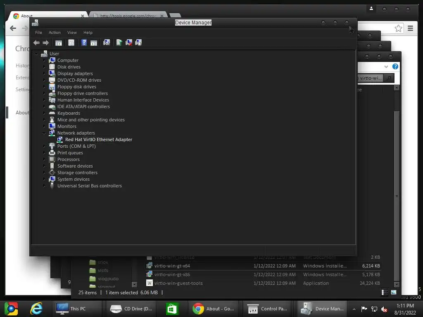The width and height of the screenshot is (423, 317).
Task: Select the Software devices item
Action: [x=75, y=166]
